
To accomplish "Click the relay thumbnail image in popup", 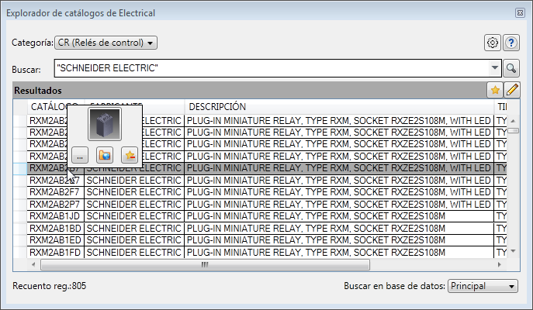I will [105, 124].
